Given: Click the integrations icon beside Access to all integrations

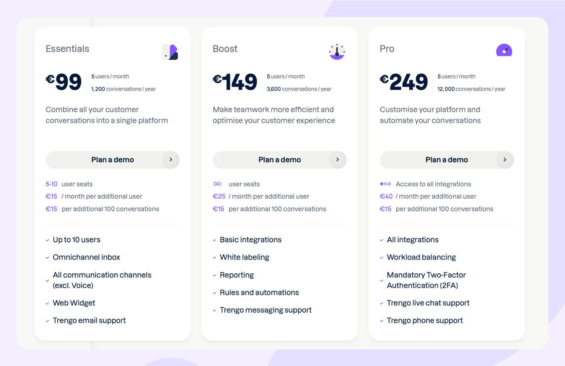Looking at the screenshot, I should [x=385, y=184].
